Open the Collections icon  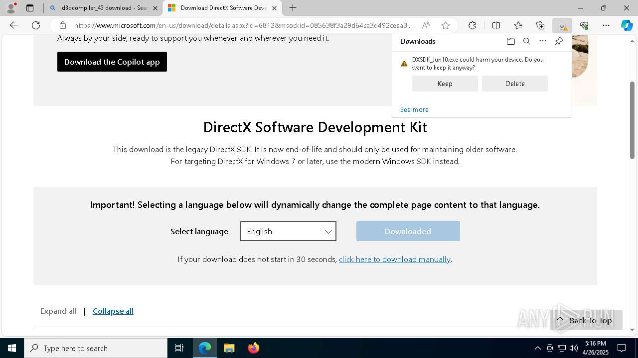click(540, 25)
